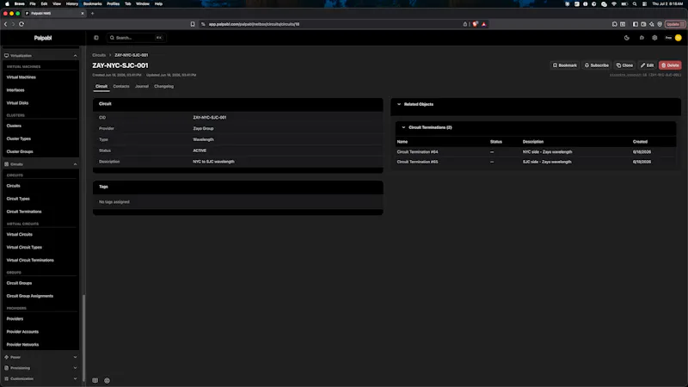Clone the ZAY-NYC-SJC-001 circuit

tap(624, 65)
